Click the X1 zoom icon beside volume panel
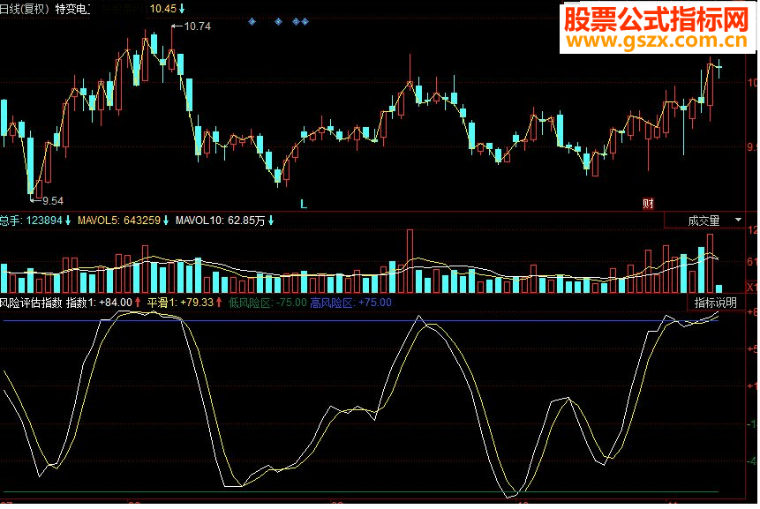This screenshot has width=760, height=509. pos(751,288)
